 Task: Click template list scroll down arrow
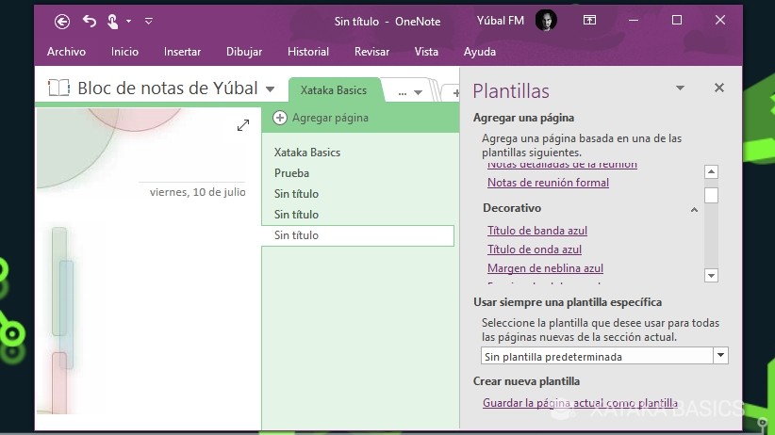(711, 276)
